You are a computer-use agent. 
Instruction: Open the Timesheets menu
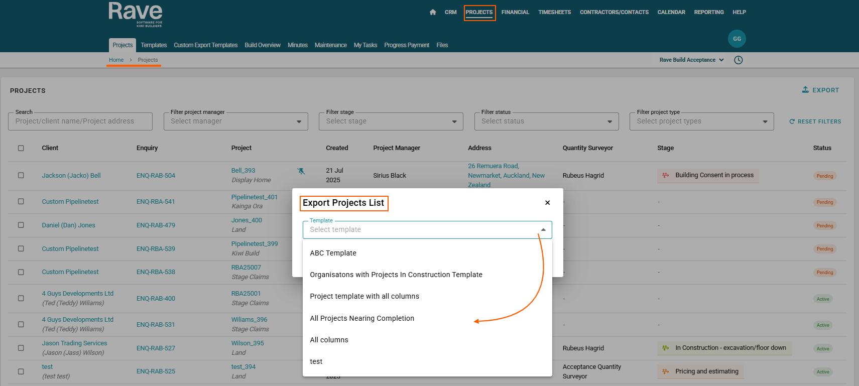click(554, 12)
